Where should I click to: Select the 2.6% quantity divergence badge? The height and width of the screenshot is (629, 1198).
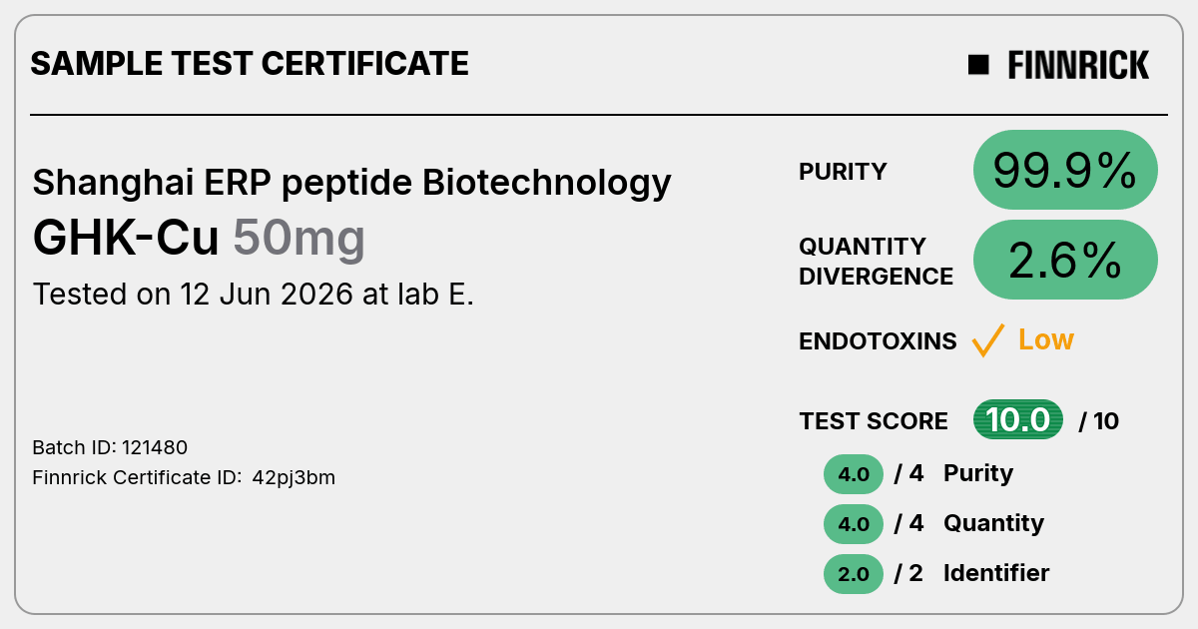tap(1065, 260)
